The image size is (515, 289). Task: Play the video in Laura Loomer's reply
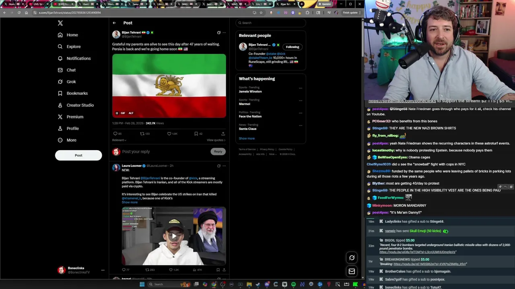point(174,236)
